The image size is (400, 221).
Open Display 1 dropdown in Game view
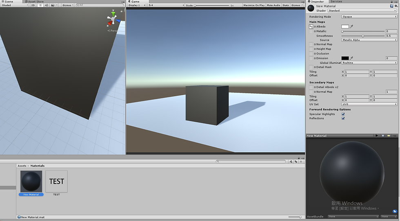(x=137, y=5)
